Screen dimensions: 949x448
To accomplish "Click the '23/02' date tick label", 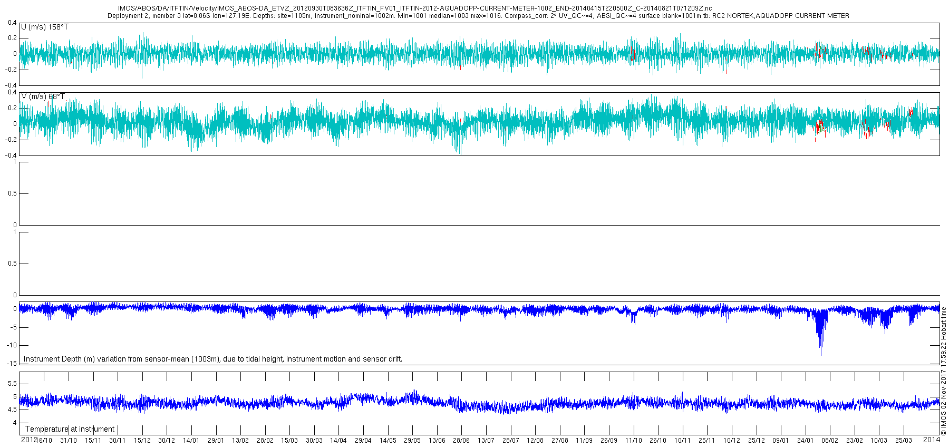I will [854, 441].
